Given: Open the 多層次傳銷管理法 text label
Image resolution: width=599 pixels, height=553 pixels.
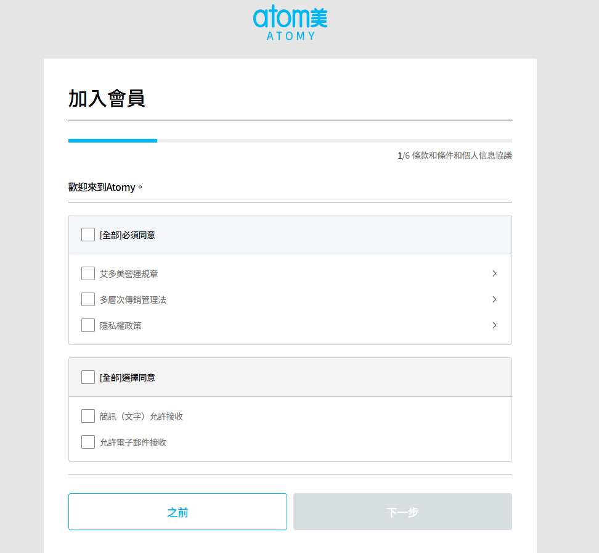Looking at the screenshot, I should (133, 300).
